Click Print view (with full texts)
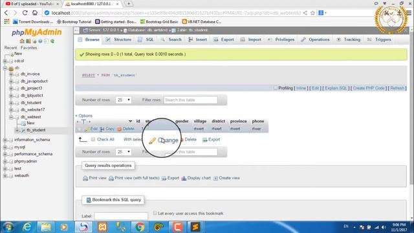 click(134, 178)
